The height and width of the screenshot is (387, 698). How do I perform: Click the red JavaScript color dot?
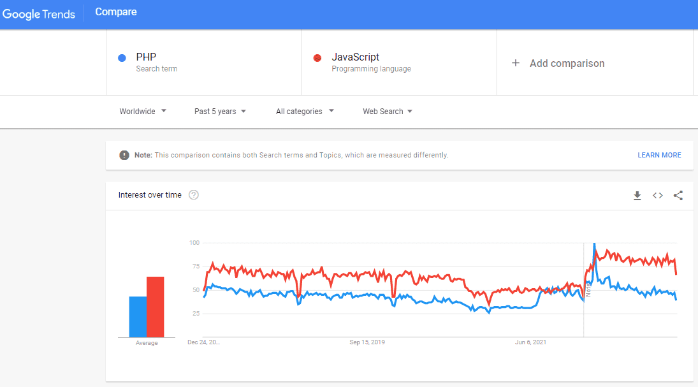[317, 58]
